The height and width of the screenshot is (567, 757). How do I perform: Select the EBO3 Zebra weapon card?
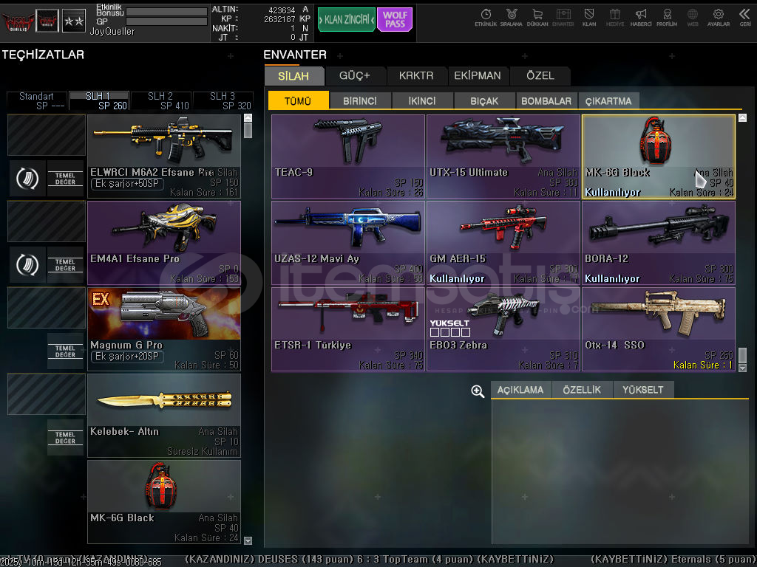503,329
